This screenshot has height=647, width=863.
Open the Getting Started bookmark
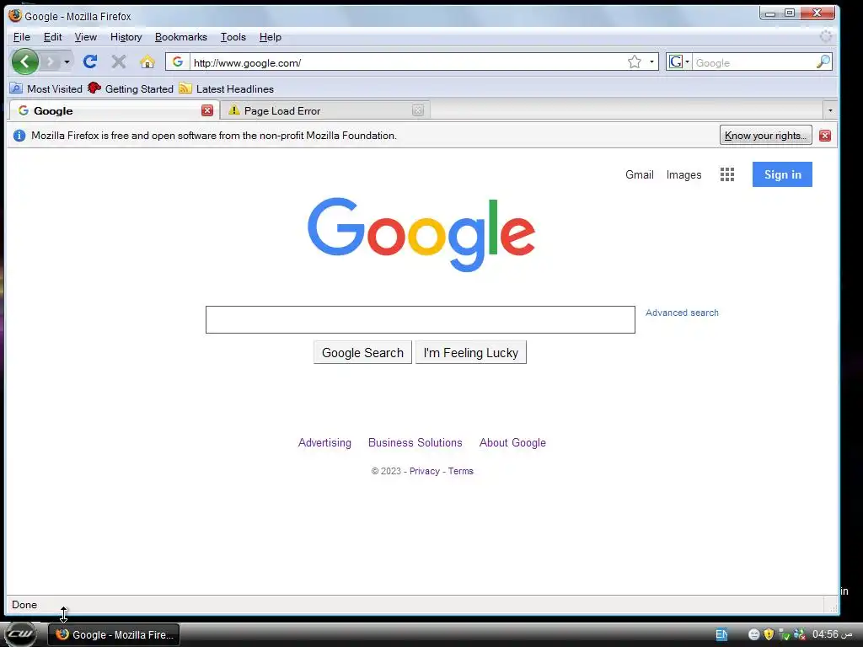(131, 88)
